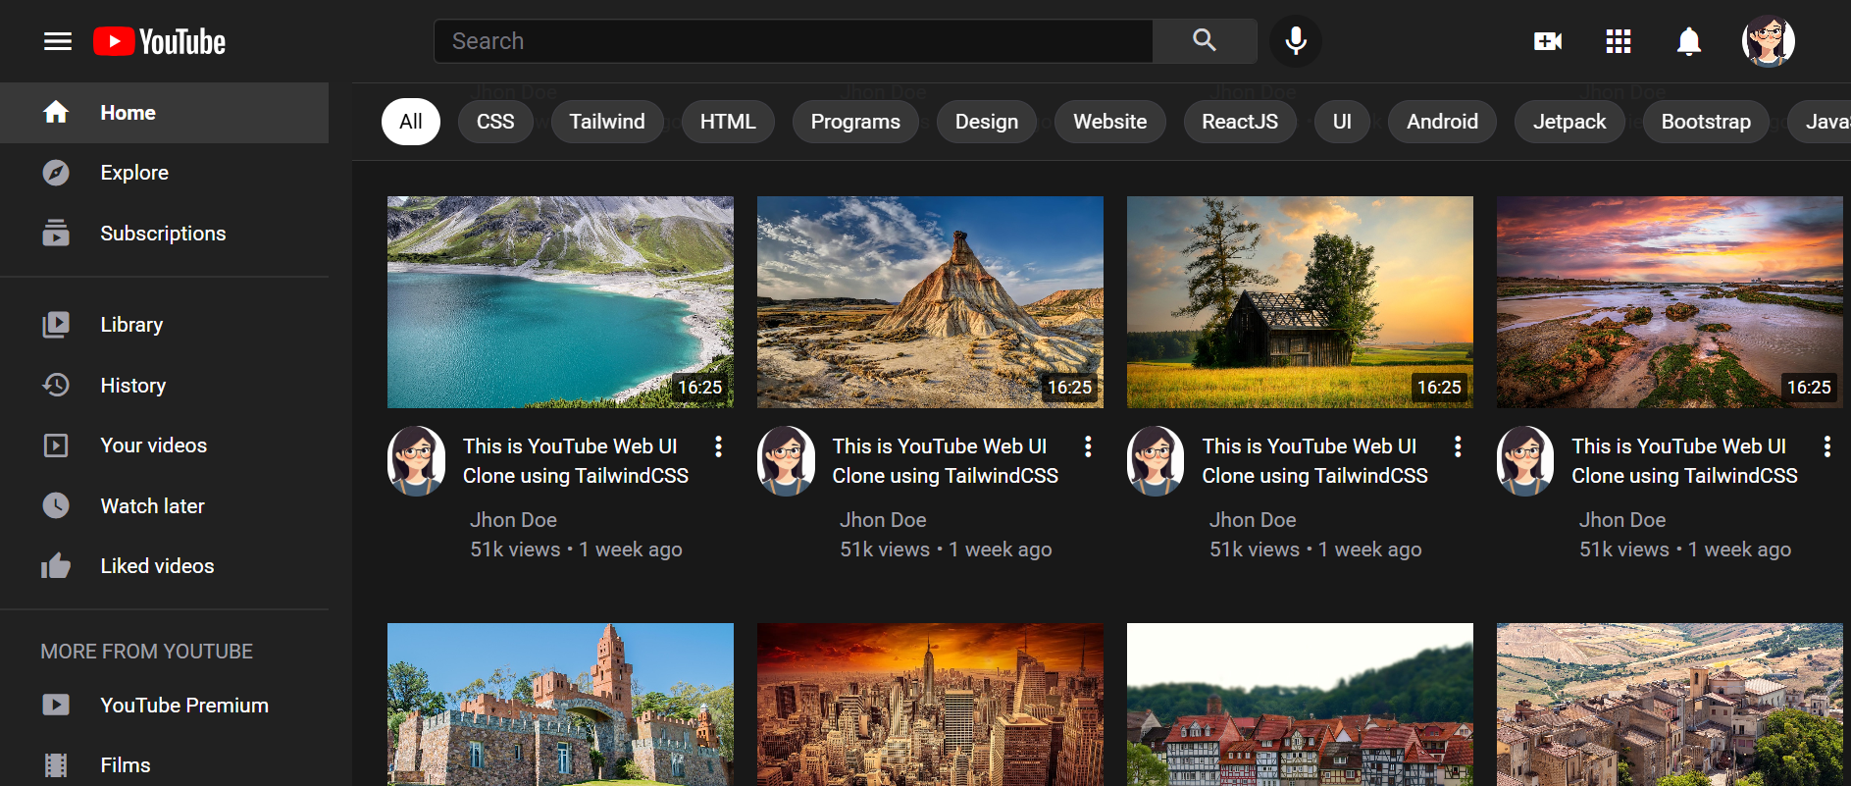
Task: Open Your videos in the sidebar
Action: coord(164,445)
